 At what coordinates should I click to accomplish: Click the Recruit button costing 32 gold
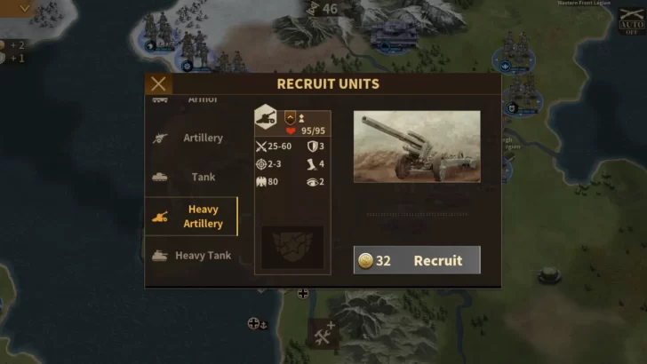417,260
